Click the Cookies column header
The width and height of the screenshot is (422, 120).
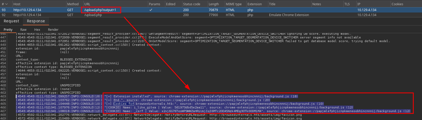click(x=397, y=4)
